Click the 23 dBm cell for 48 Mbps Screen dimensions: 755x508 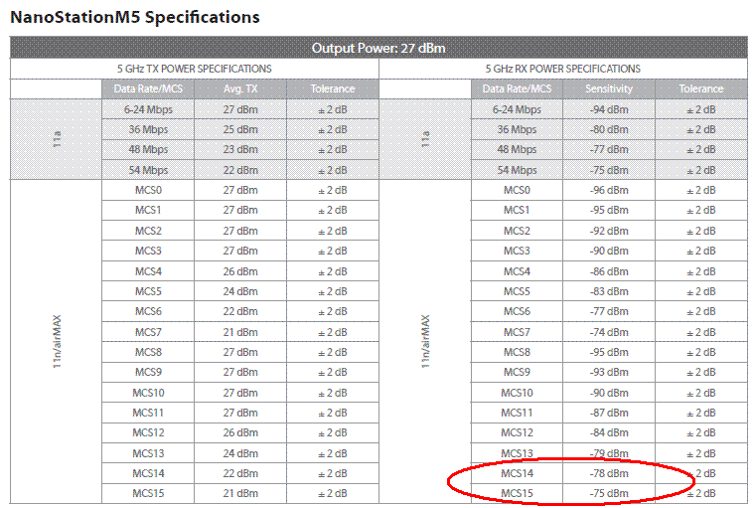coord(239,150)
